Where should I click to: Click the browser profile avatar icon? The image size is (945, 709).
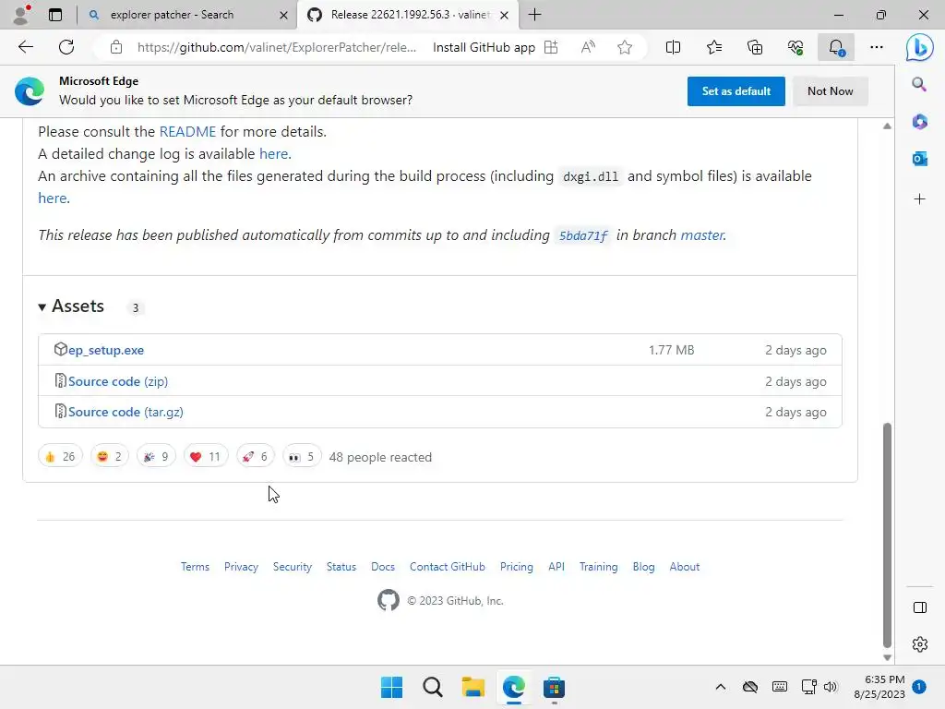pos(22,15)
